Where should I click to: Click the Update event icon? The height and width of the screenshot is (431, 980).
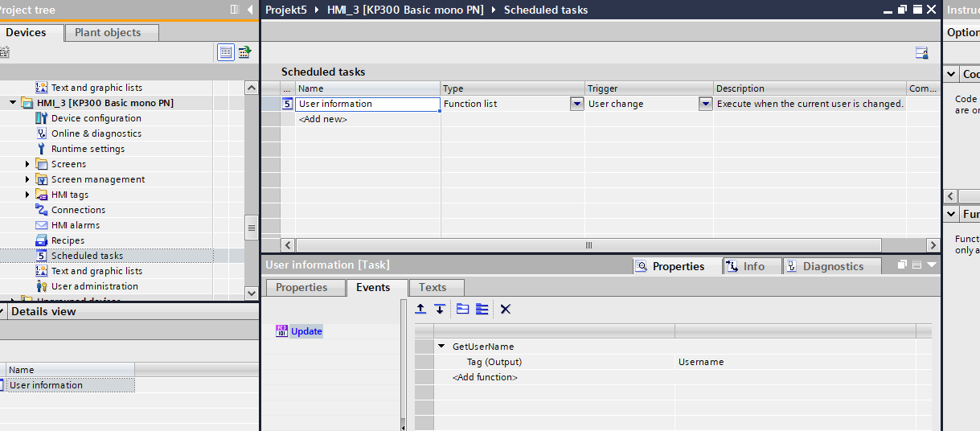point(281,331)
